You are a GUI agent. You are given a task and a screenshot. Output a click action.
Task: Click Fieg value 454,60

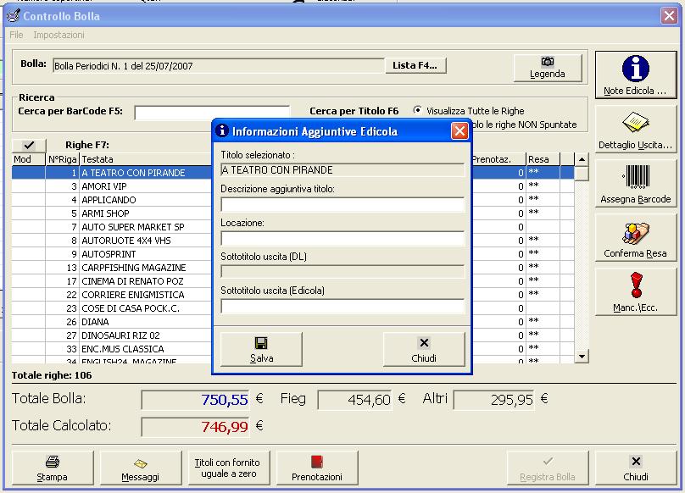coord(354,400)
